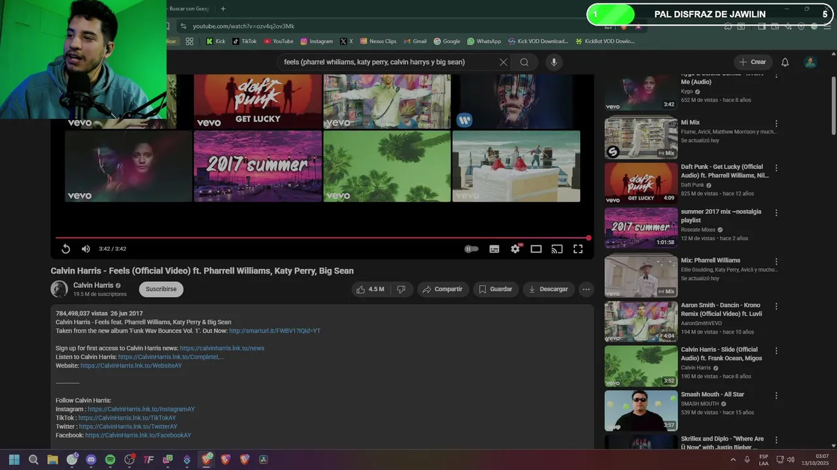The width and height of the screenshot is (837, 470).
Task: Select the Daft Punk Get Lucky end-screen thumbnail
Action: (x=258, y=101)
